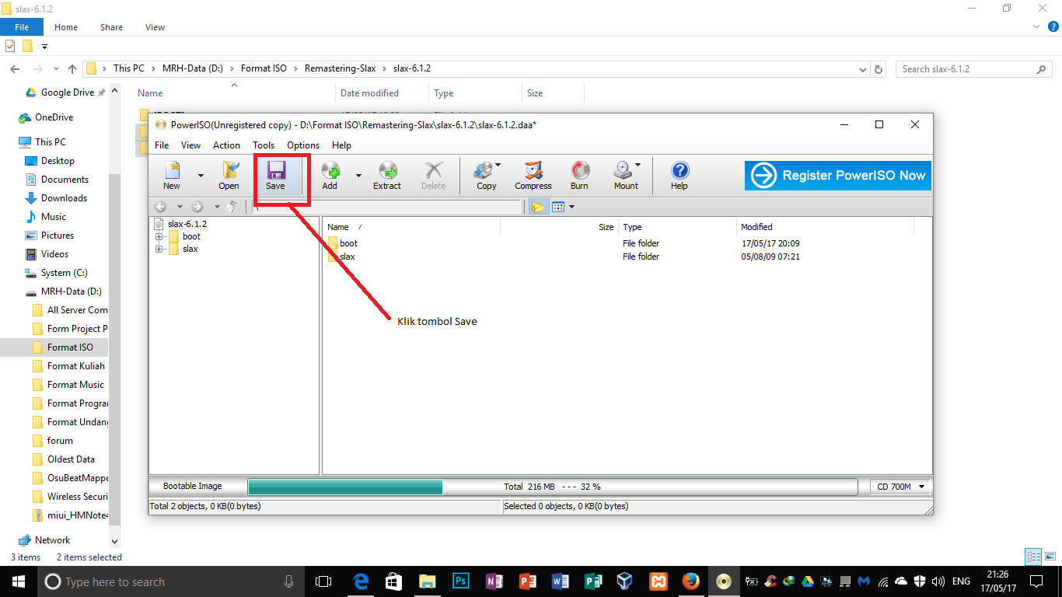Toggle the folder tree pane button

537,207
